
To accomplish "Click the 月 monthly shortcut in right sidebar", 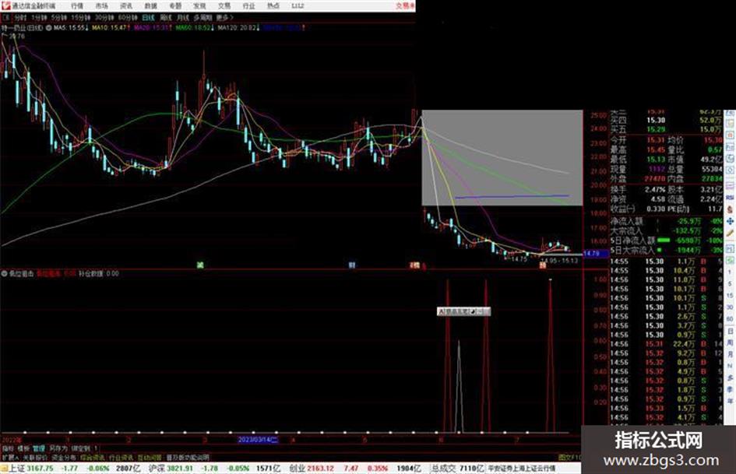I will (x=730, y=354).
